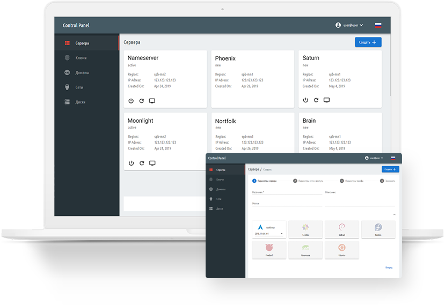Click the Nameserver card title

(143, 58)
